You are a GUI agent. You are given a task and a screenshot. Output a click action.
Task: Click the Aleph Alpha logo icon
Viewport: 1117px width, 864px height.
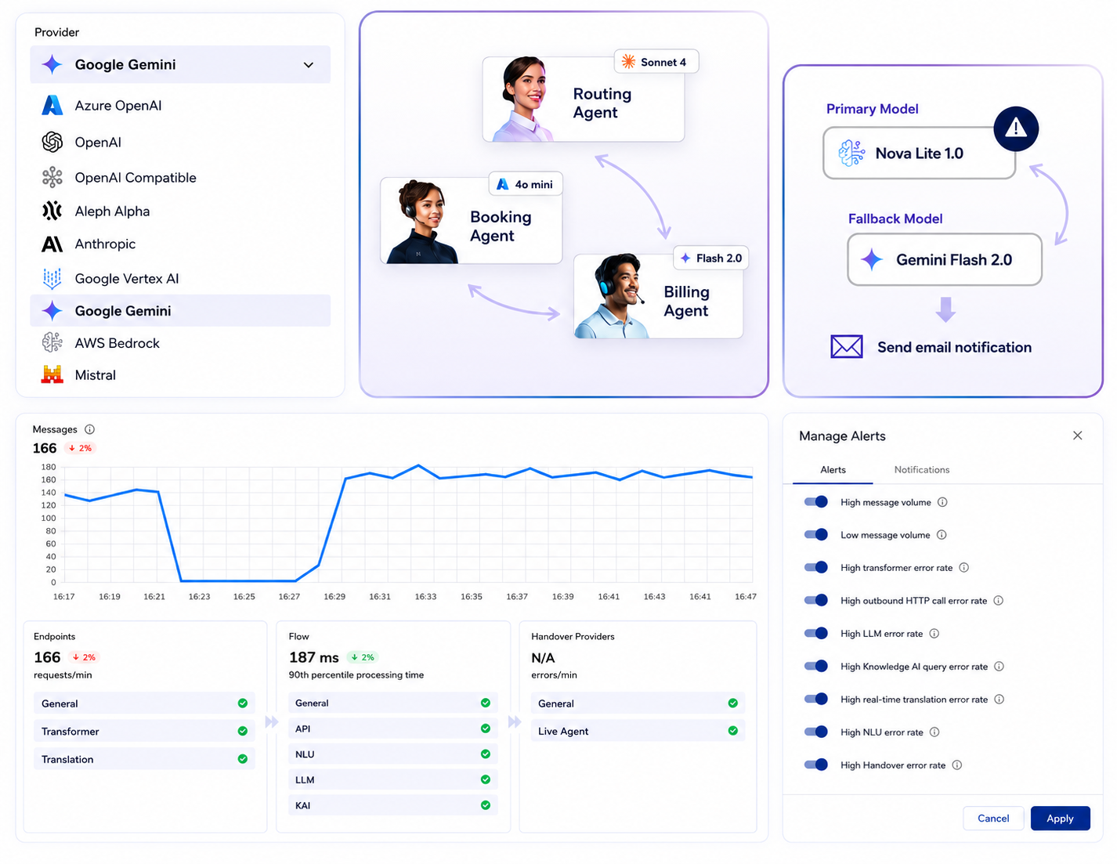[52, 211]
